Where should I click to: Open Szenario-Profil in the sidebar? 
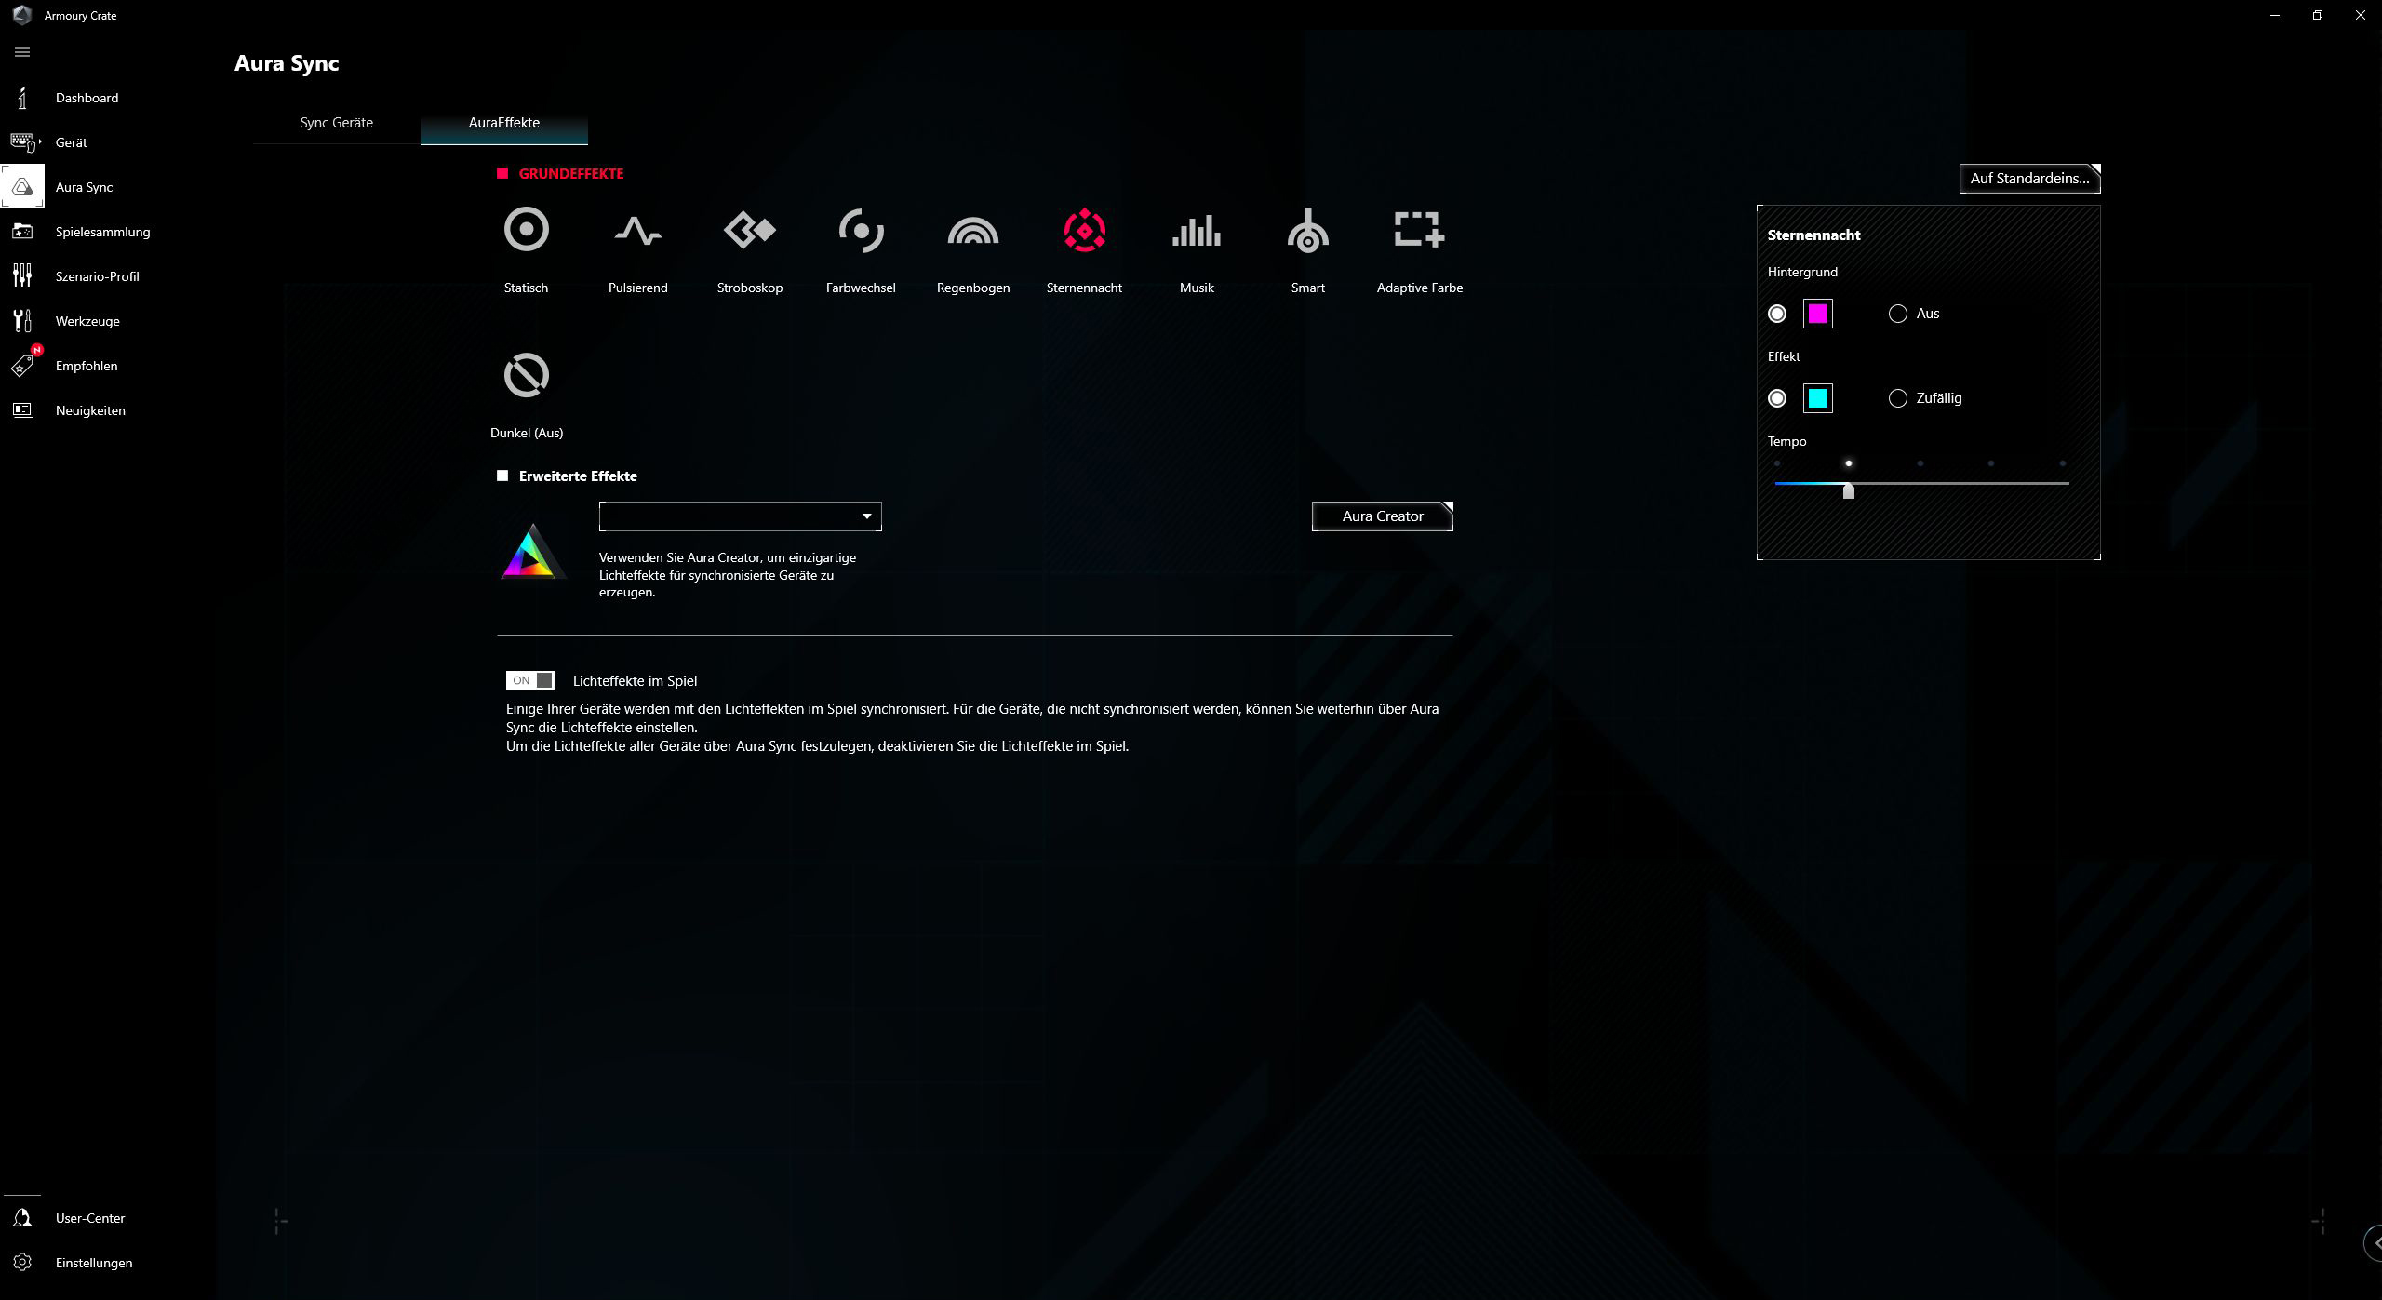97,276
